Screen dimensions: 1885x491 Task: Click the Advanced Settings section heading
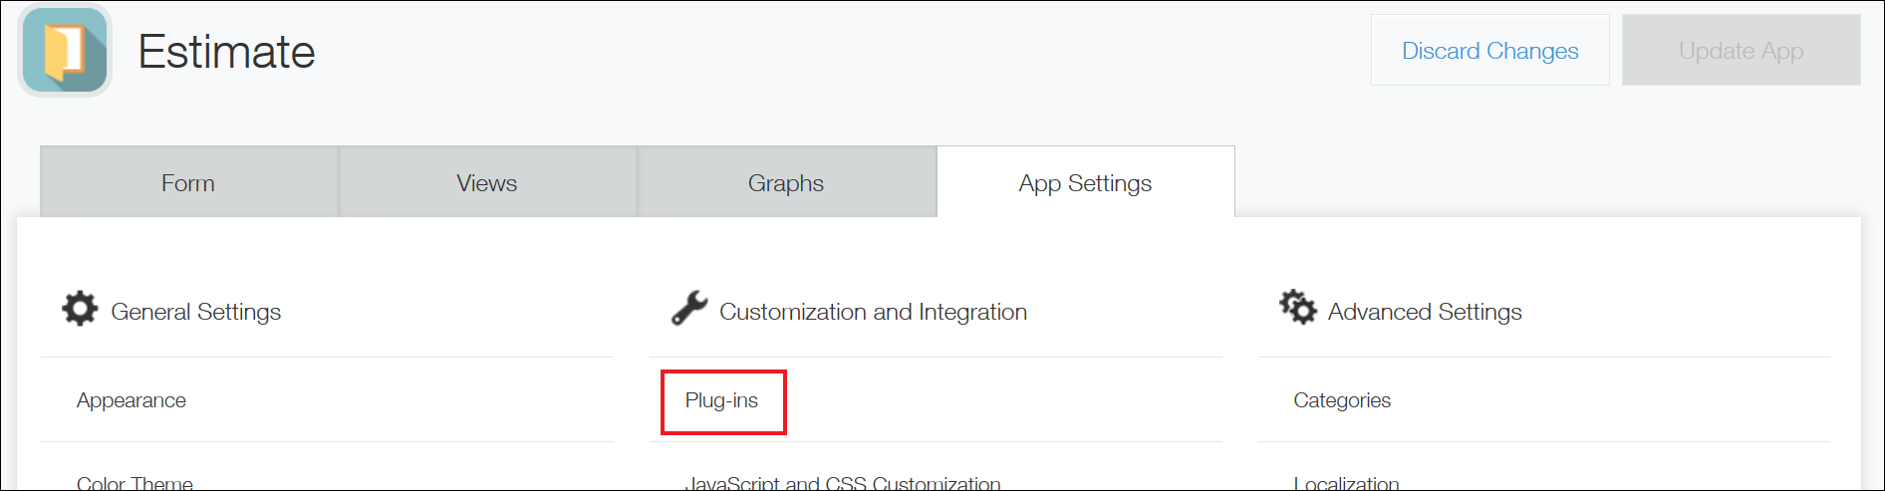click(1425, 312)
